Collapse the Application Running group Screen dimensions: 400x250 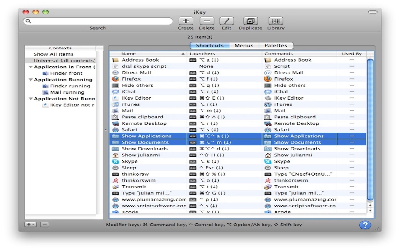(x=30, y=80)
